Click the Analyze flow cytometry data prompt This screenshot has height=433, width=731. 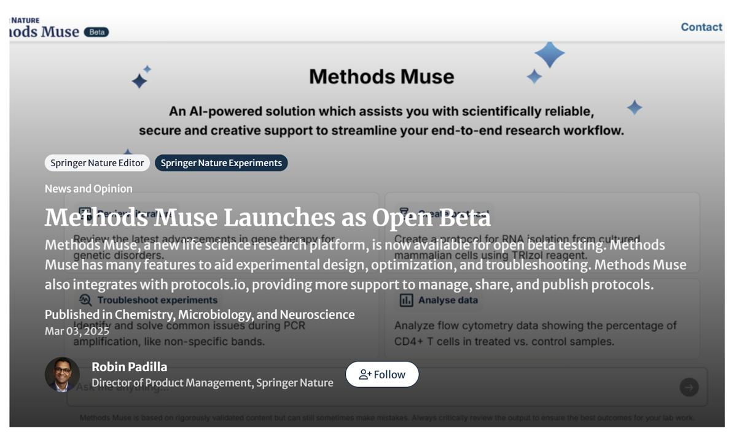pyautogui.click(x=535, y=334)
